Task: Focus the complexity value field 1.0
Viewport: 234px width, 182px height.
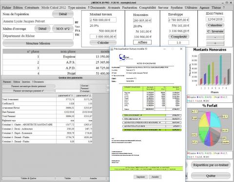Action: (178, 42)
